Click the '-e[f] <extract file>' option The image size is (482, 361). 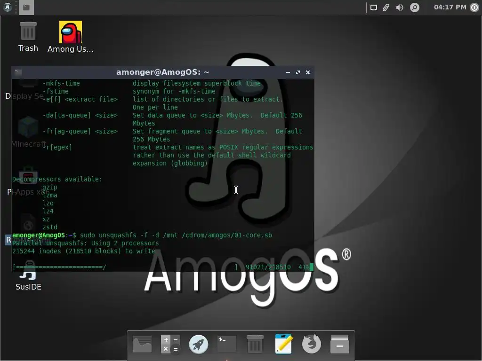80,99
